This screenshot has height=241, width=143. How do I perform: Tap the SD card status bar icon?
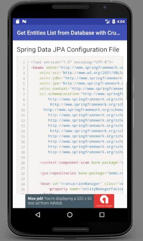(x=18, y=21)
